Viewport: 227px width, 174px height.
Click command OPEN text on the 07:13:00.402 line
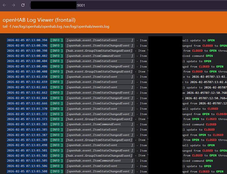coord(209,56)
